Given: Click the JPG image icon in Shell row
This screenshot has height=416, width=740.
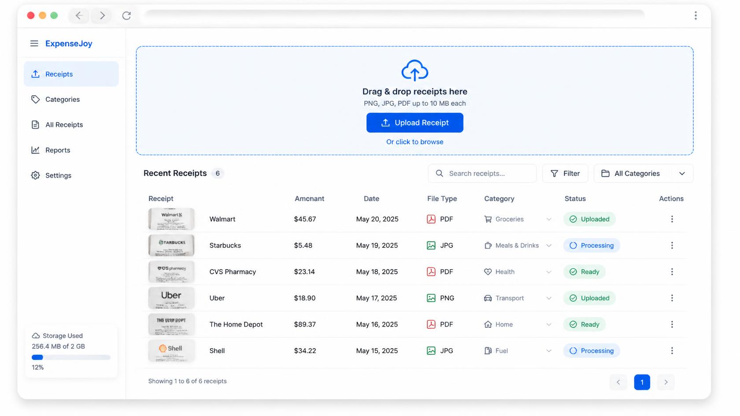Looking at the screenshot, I should point(431,351).
